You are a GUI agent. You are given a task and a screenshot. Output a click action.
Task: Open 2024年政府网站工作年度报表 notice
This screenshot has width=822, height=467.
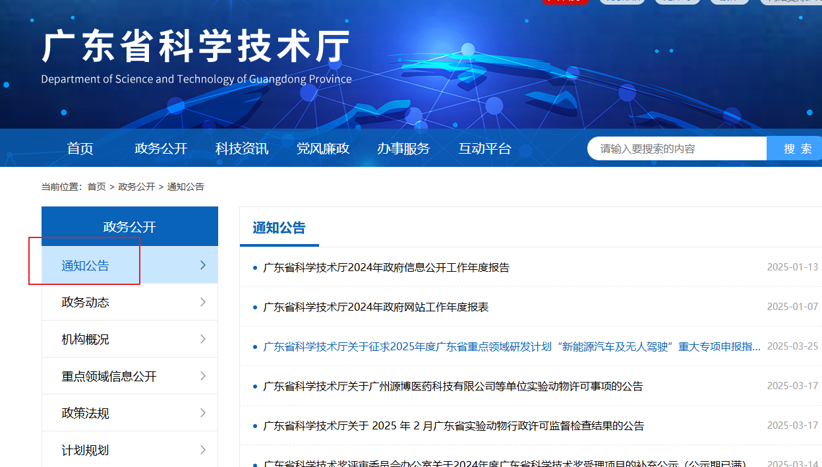(376, 307)
